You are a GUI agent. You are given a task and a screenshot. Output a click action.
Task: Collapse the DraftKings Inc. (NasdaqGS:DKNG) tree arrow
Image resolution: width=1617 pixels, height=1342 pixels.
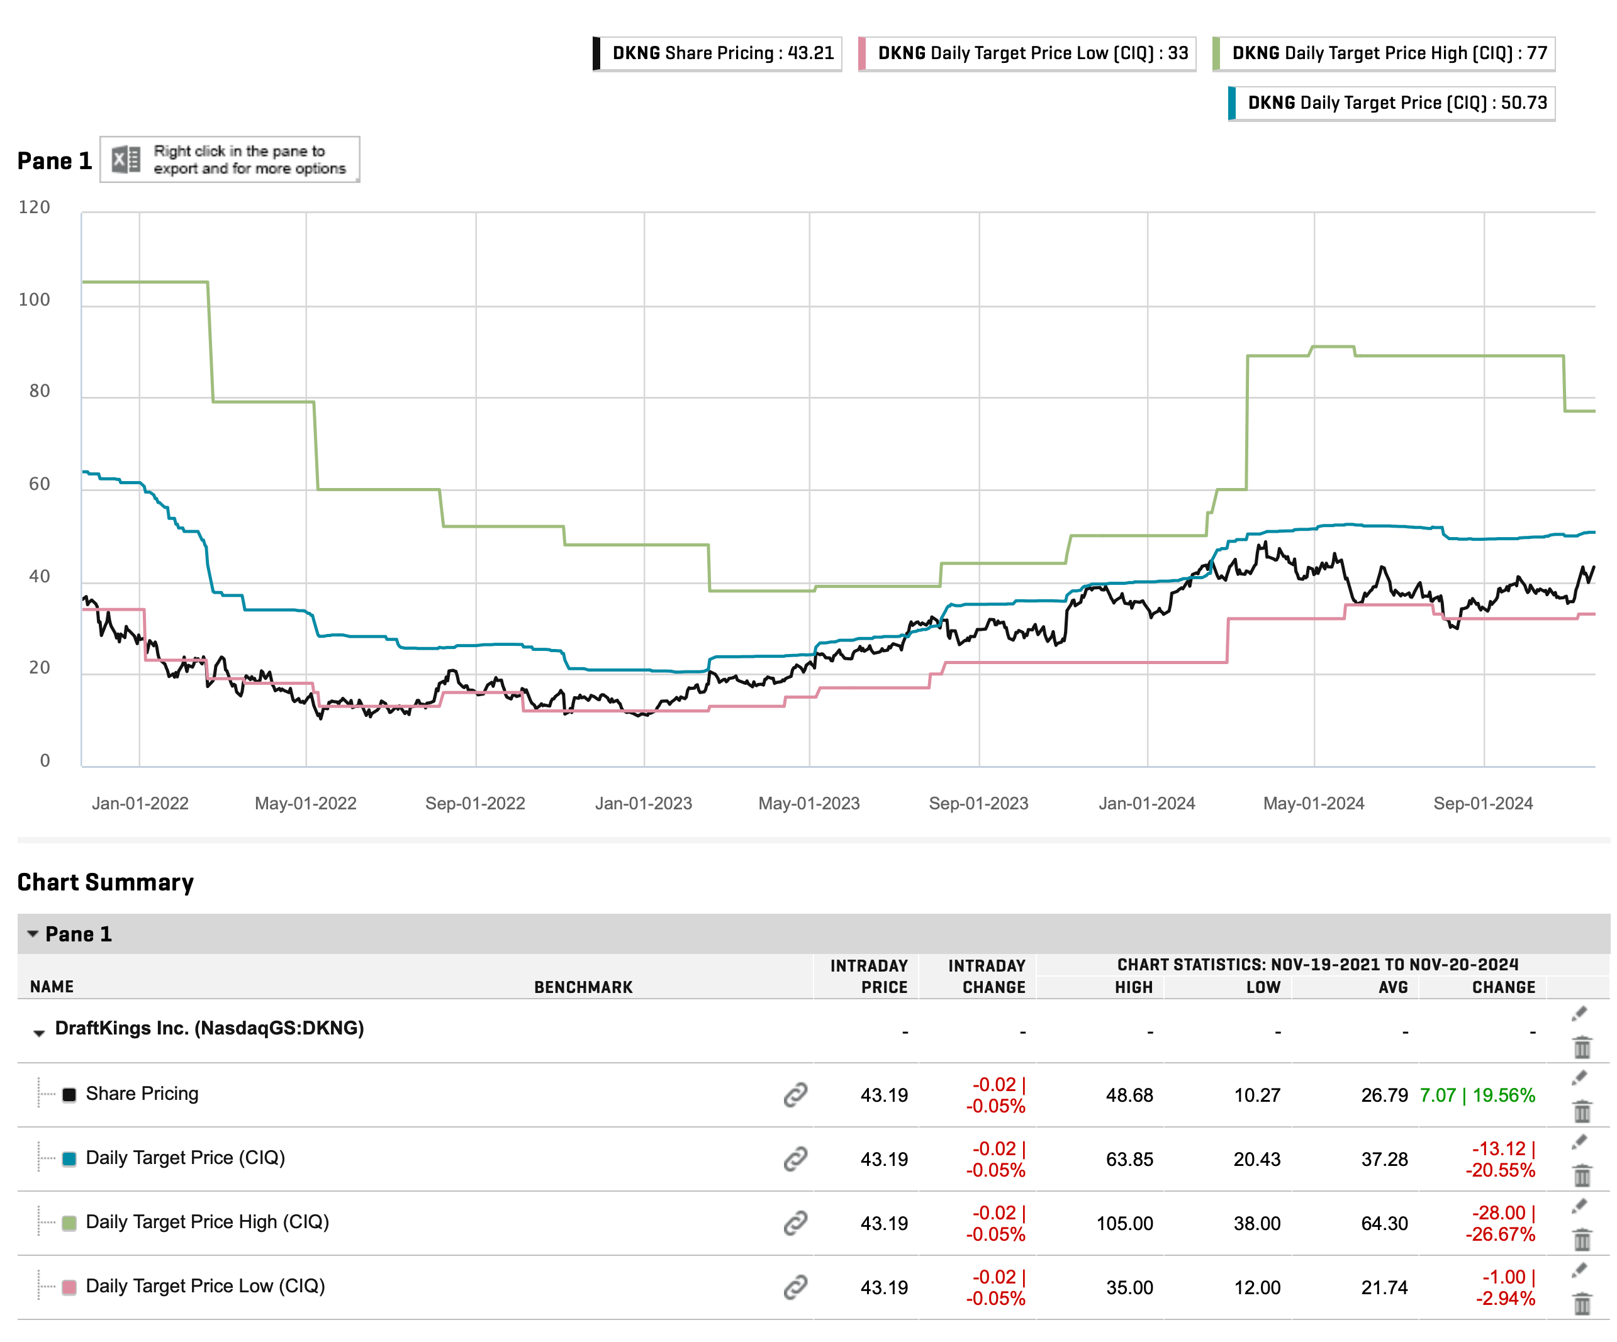pos(38,1033)
